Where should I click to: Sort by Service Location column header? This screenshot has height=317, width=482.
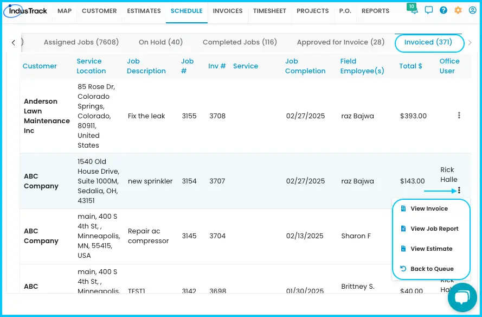click(91, 66)
